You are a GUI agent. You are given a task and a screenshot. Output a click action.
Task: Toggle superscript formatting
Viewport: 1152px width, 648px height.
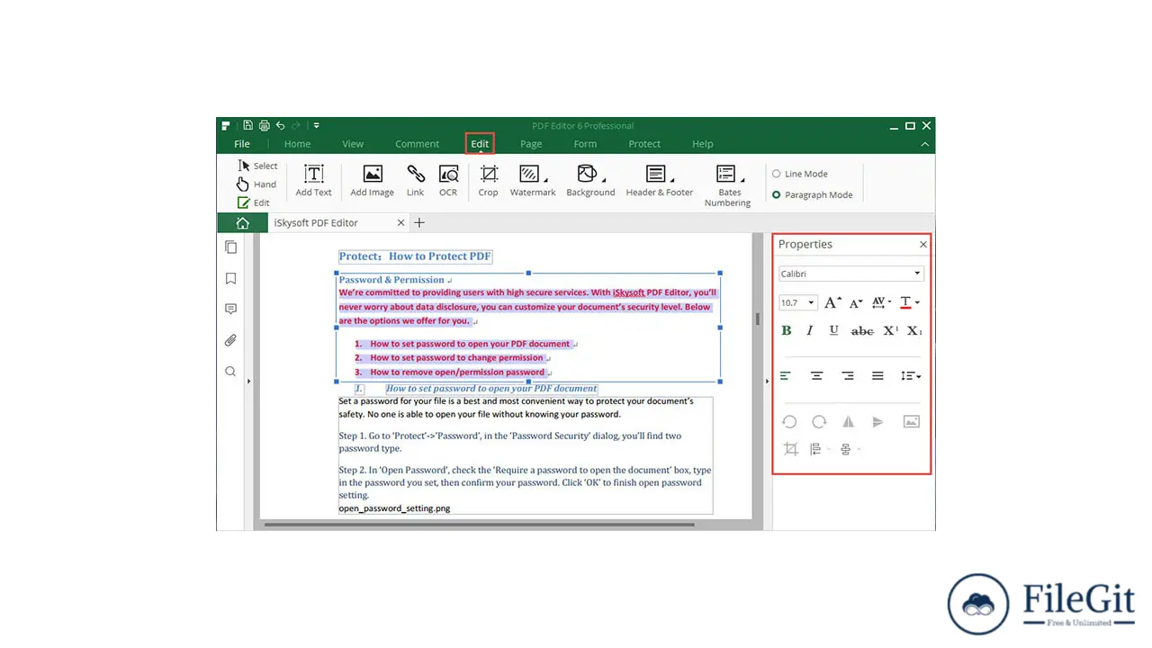pos(890,331)
